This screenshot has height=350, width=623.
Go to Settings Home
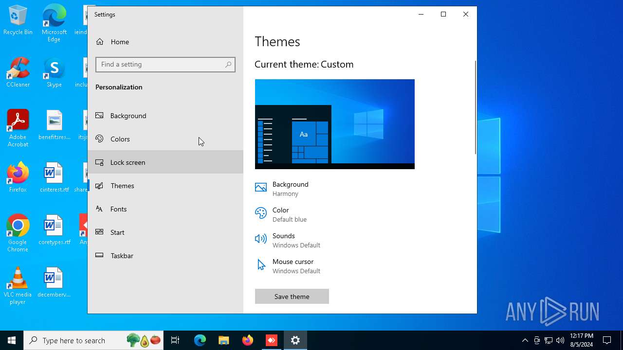tap(165, 42)
